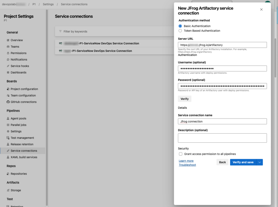
Task: Click the Project configuration icon
Action: (8, 89)
